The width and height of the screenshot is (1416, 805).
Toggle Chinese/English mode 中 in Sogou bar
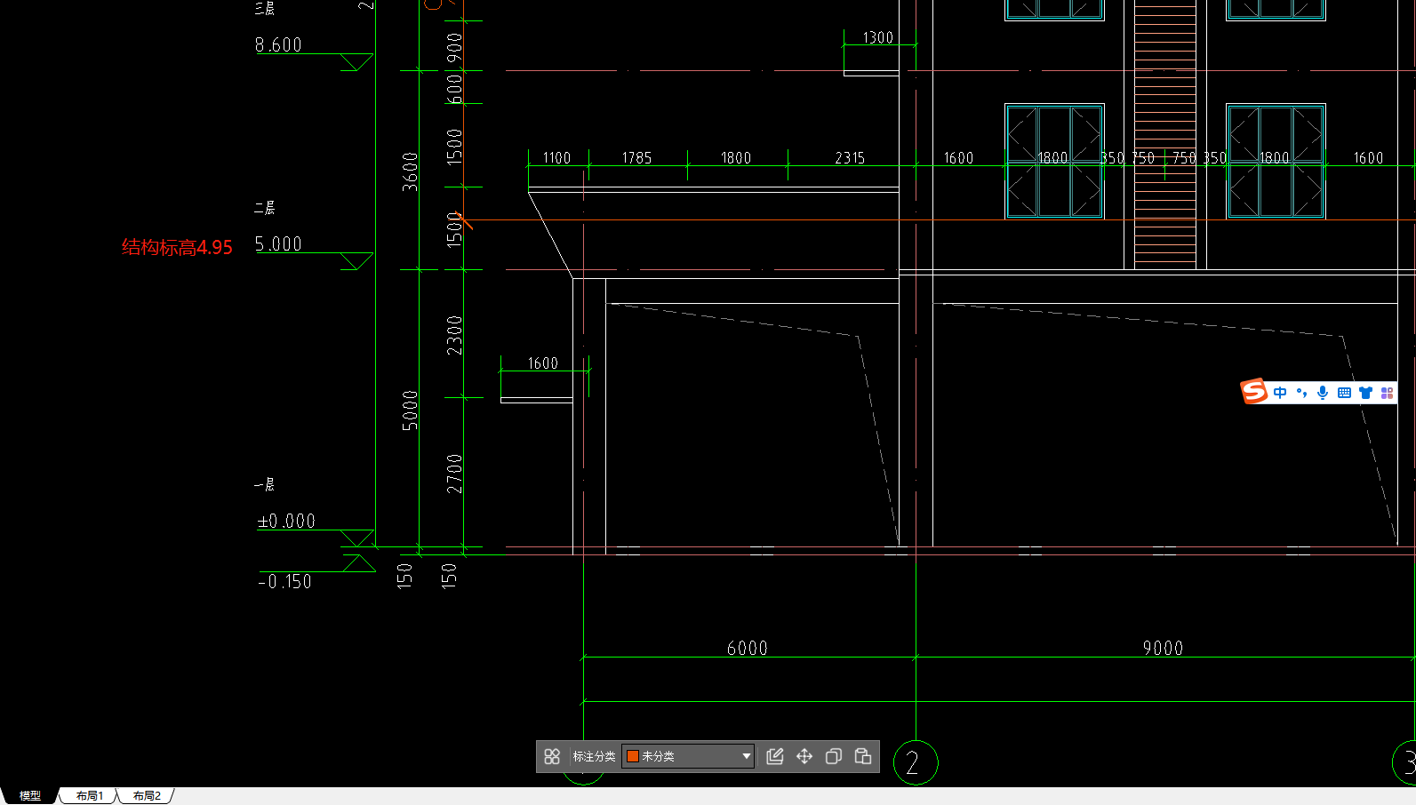[1280, 393]
